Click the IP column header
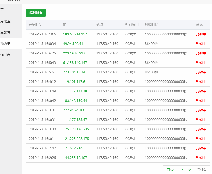The image size is (212, 174). pyautogui.click(x=64, y=25)
